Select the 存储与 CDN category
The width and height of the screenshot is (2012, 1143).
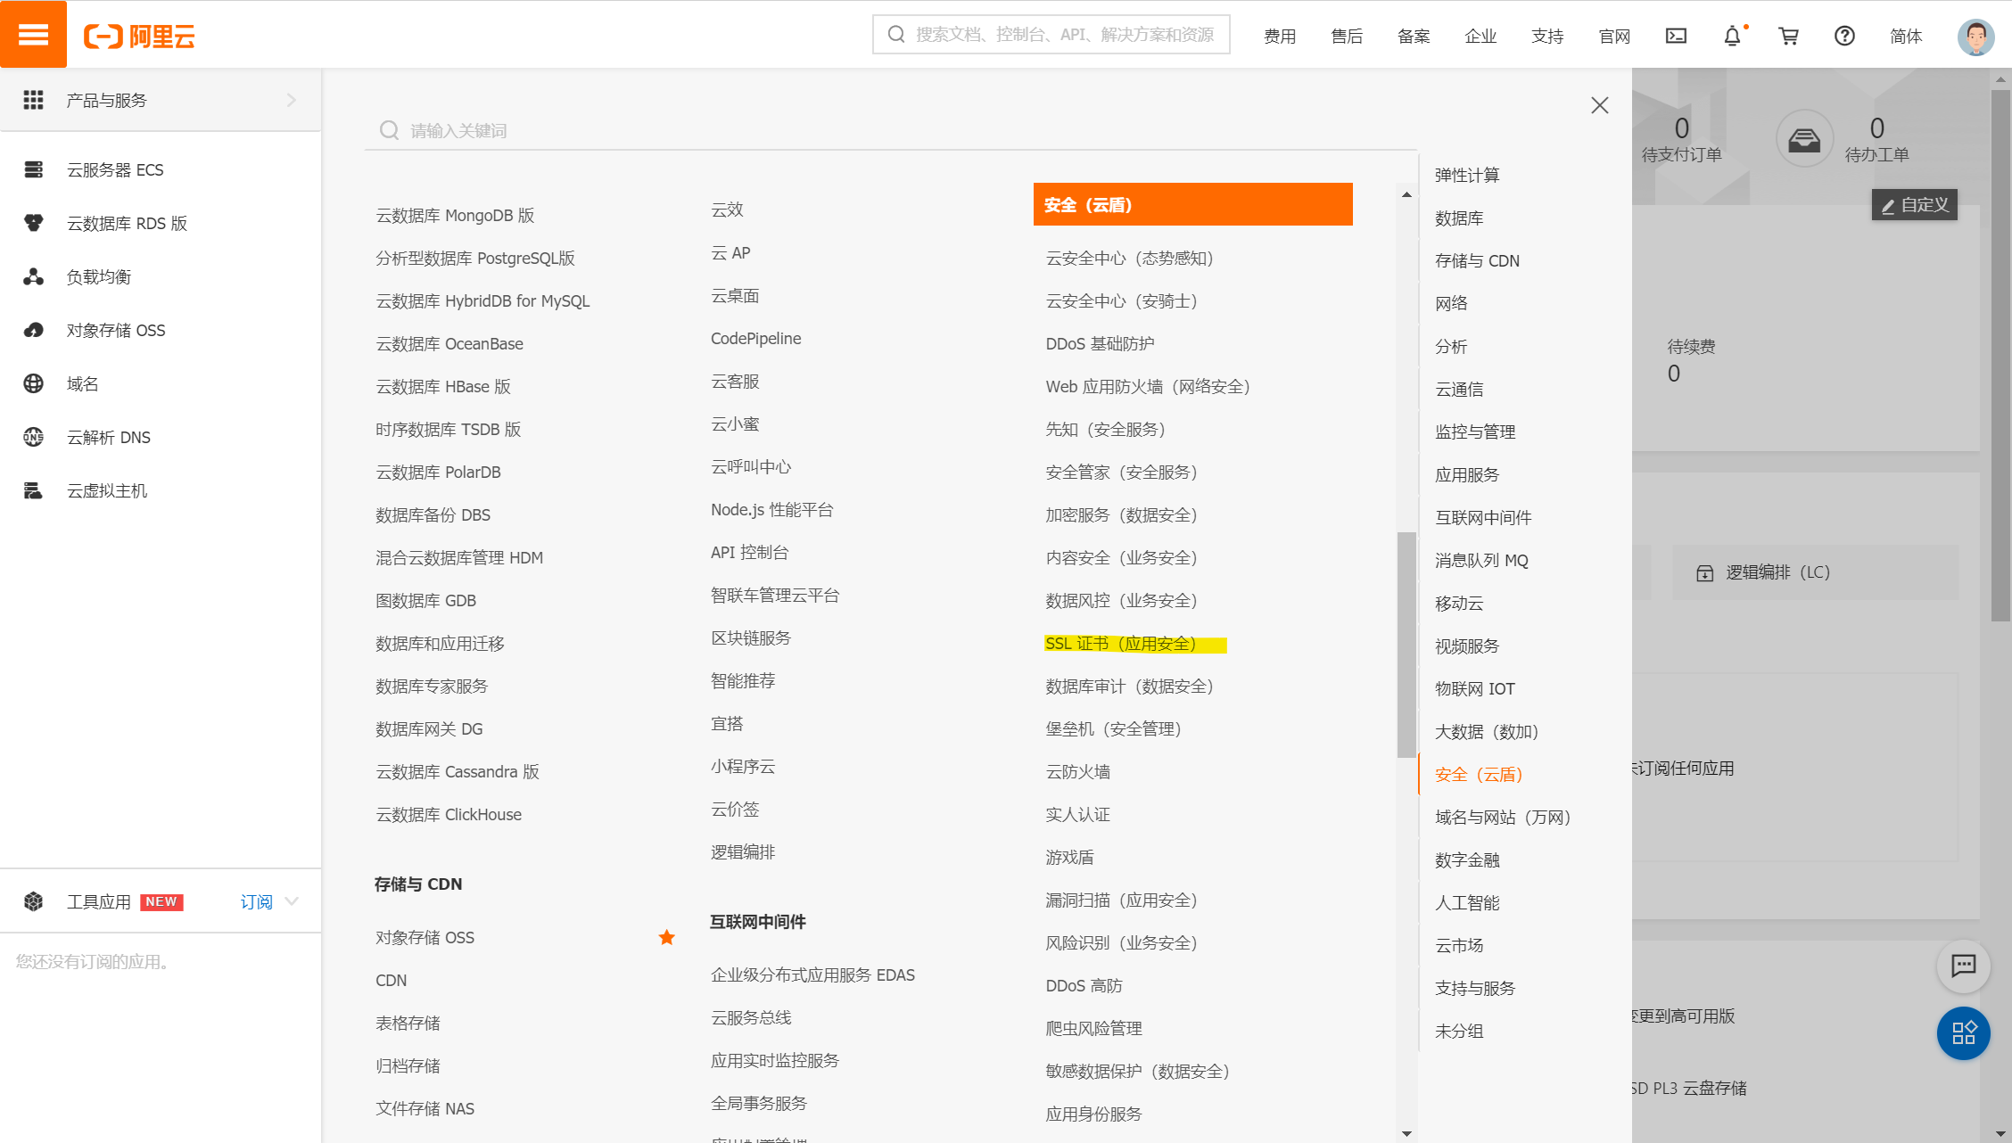coord(1477,260)
